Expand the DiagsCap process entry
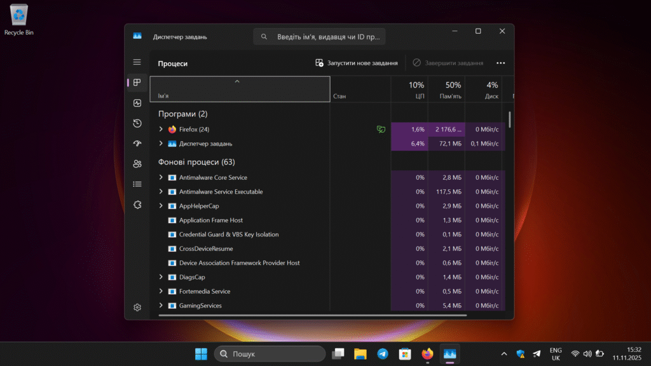 [160, 277]
